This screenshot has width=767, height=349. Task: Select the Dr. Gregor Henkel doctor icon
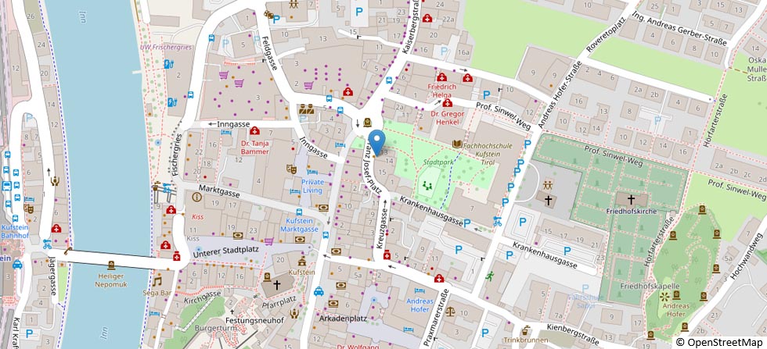pos(447,102)
